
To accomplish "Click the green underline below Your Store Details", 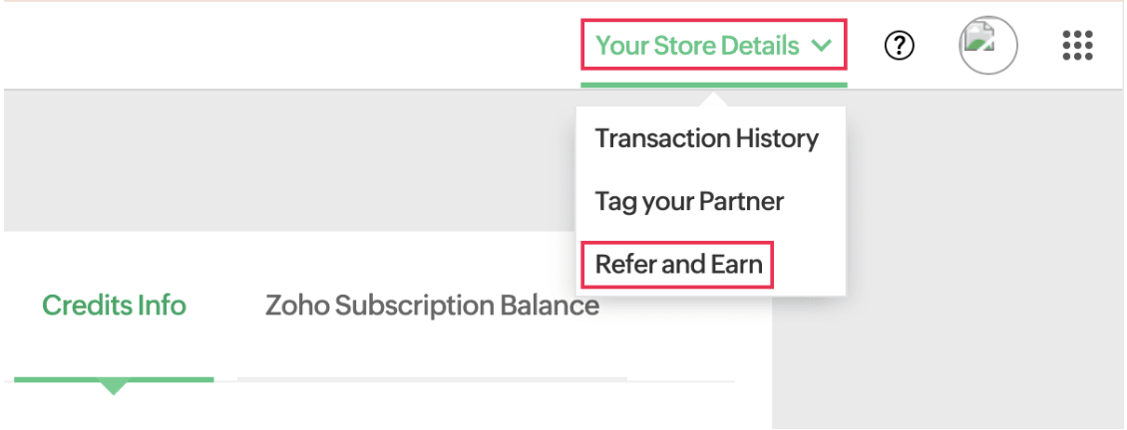I will click(713, 85).
